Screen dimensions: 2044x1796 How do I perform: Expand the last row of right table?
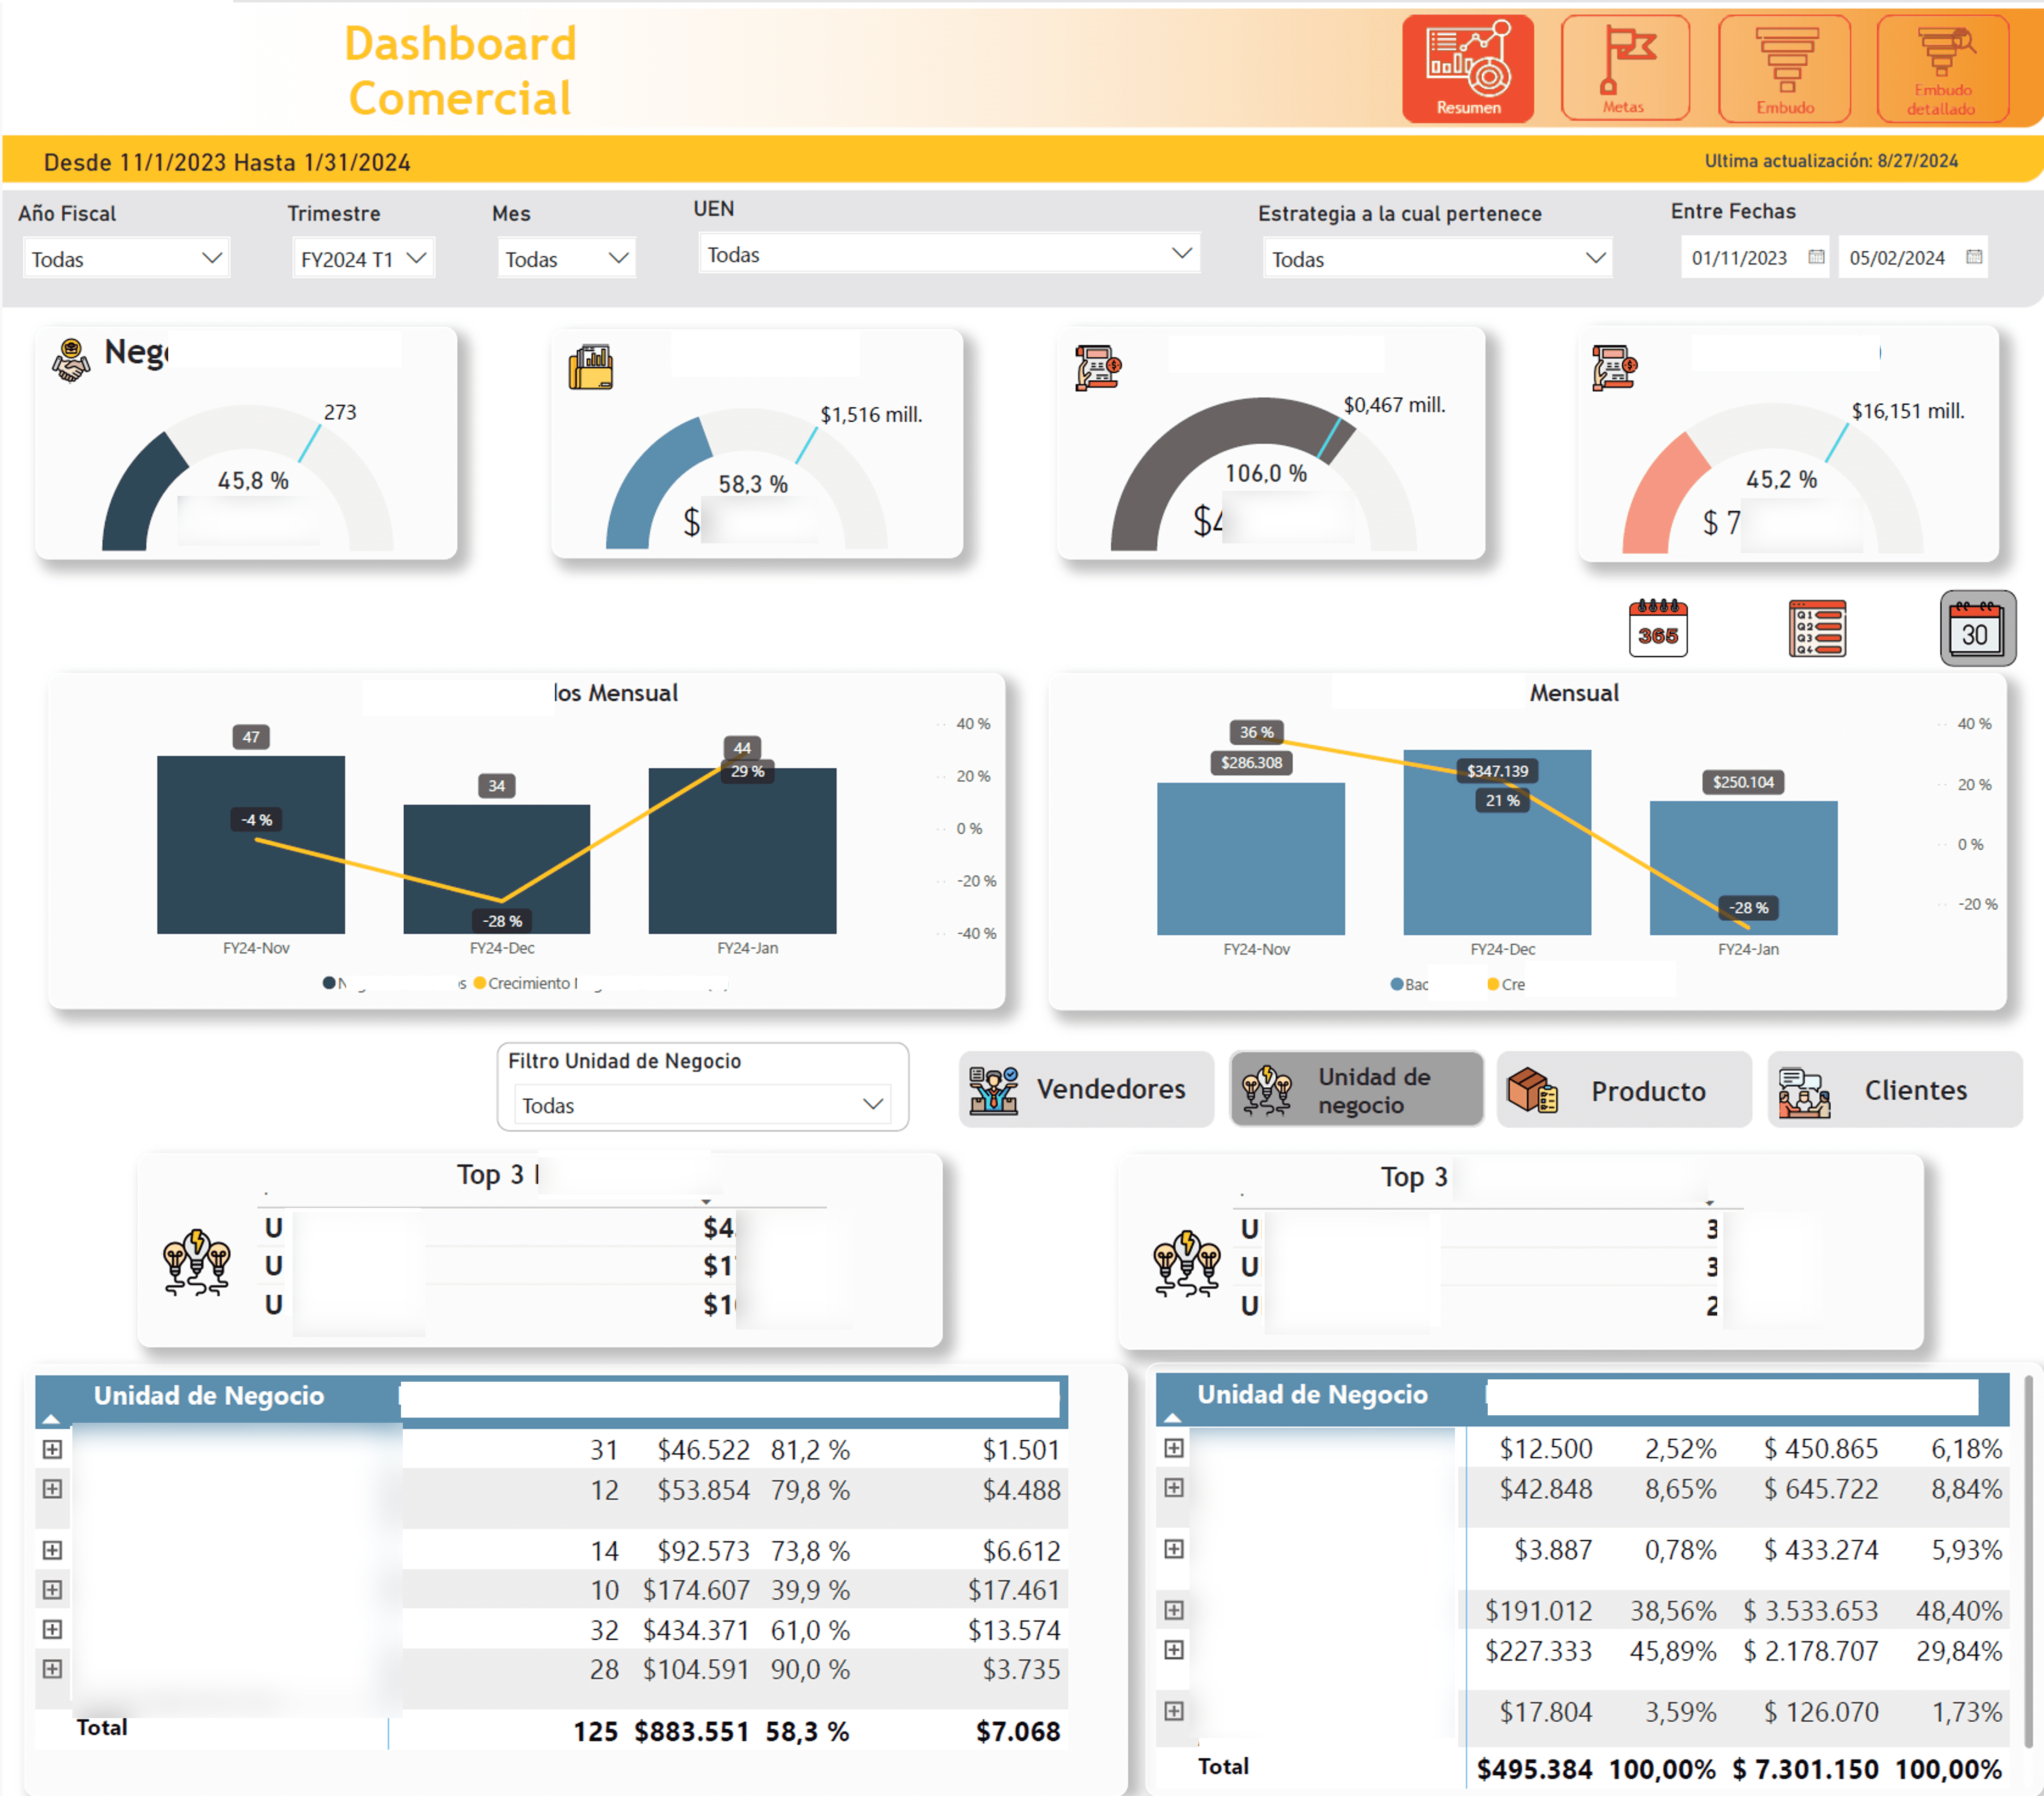(1174, 1711)
